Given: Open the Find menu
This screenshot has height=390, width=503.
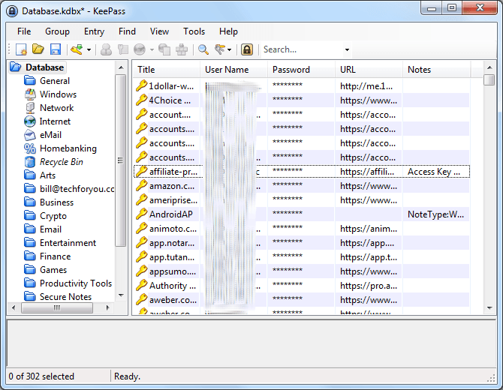Looking at the screenshot, I should pos(127,31).
